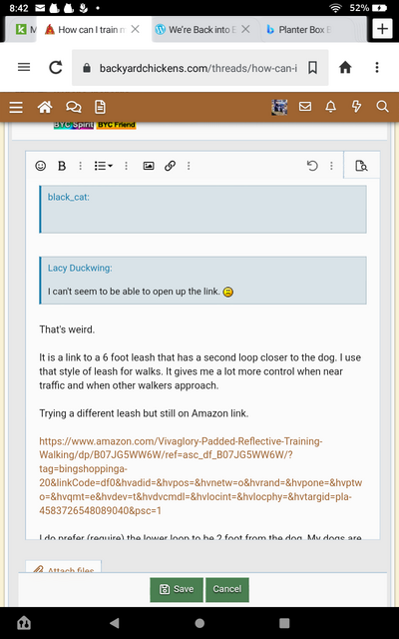Viewport: 399px width, 639px height.
Task: Click the black_cat quote name
Action: tap(69, 198)
